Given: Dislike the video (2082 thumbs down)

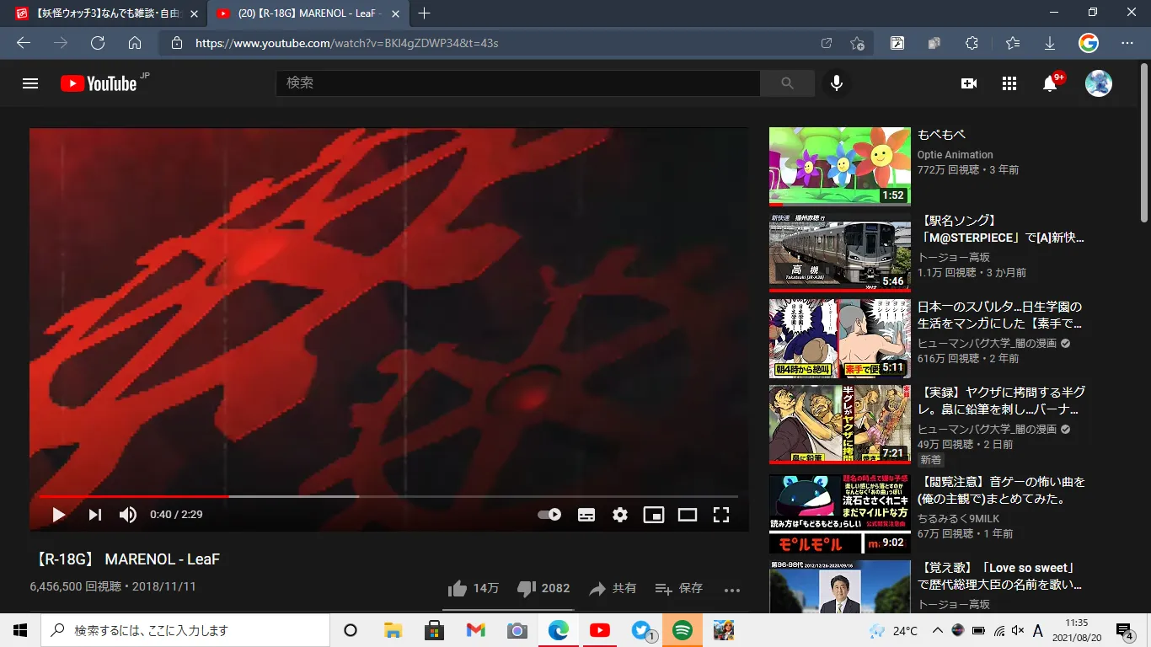Looking at the screenshot, I should 543,588.
